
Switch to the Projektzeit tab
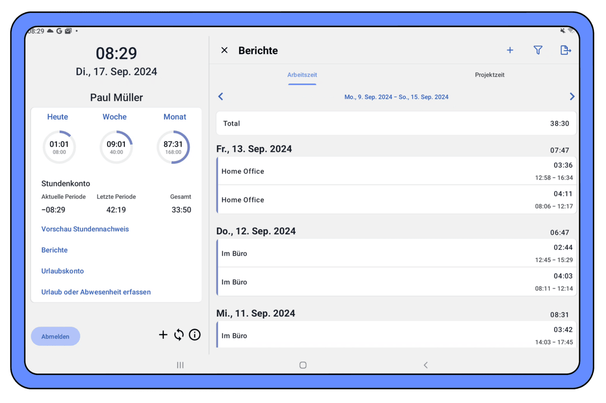(x=490, y=75)
